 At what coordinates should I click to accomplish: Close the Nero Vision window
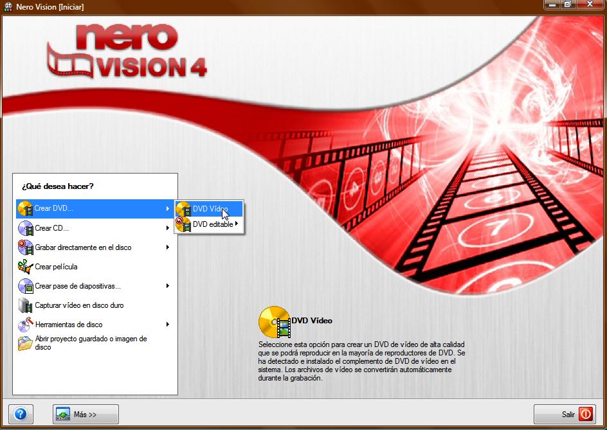pyautogui.click(x=590, y=4)
